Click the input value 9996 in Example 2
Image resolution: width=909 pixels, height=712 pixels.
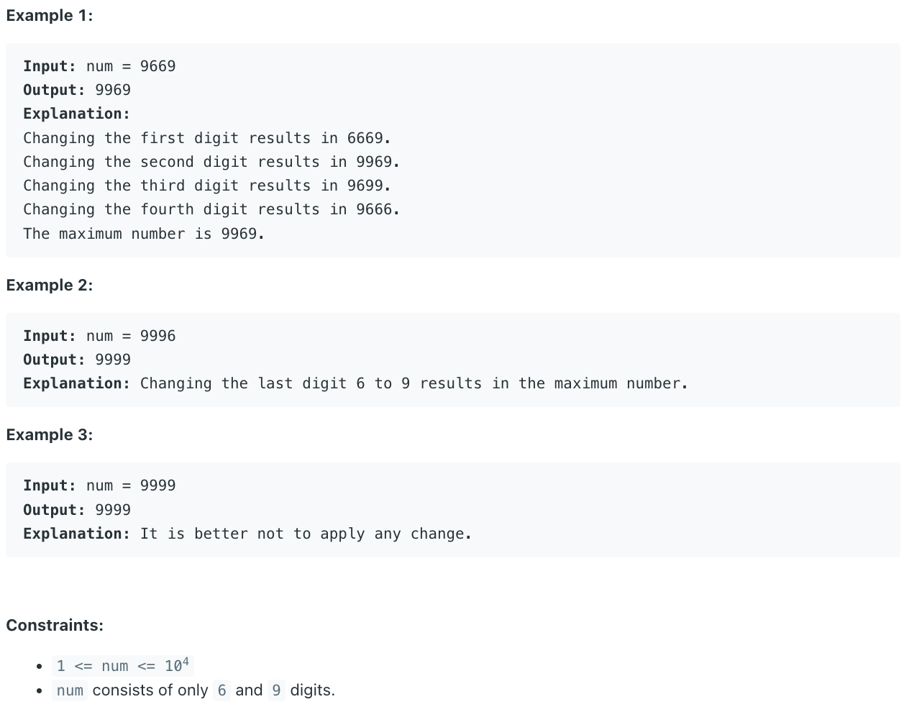point(157,336)
